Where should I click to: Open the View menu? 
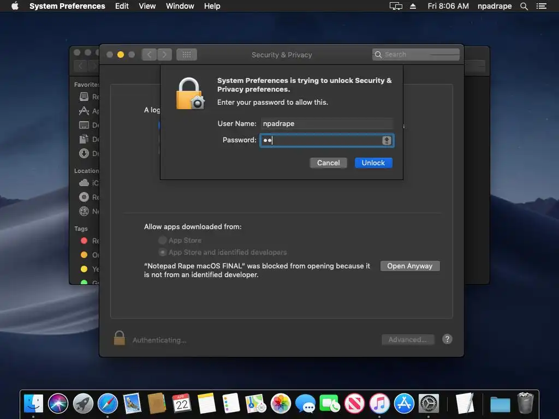coord(147,6)
